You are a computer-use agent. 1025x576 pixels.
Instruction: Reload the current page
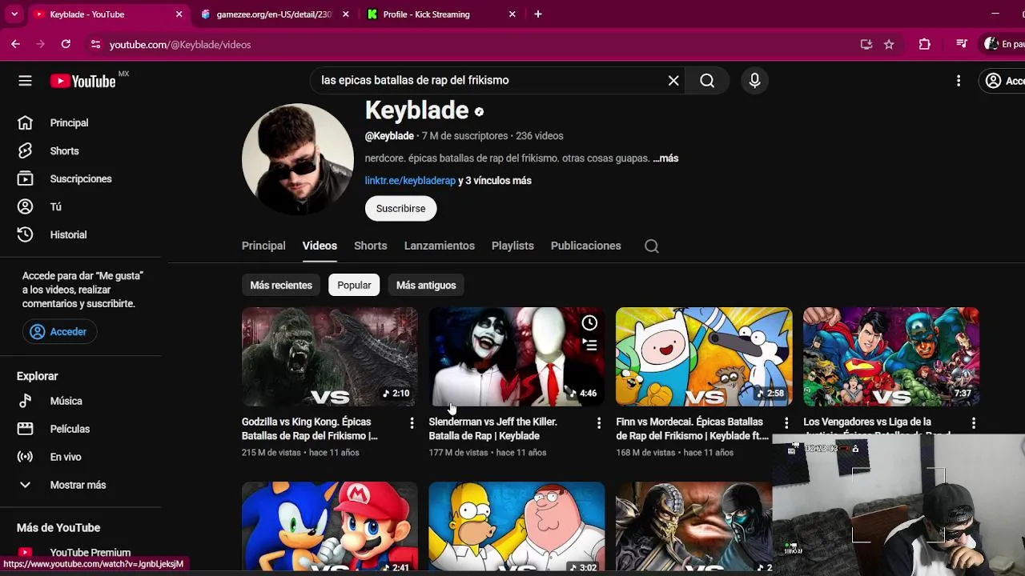point(66,45)
